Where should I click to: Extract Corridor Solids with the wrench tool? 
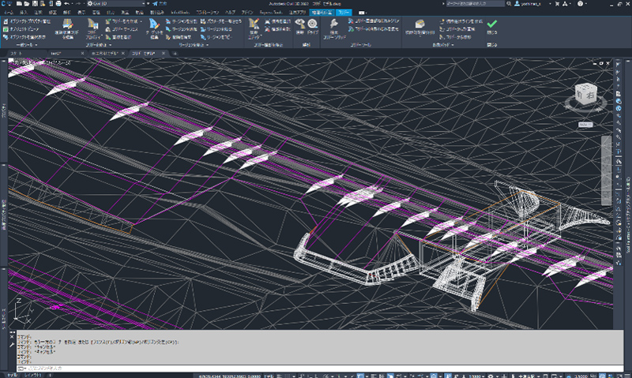[334, 28]
